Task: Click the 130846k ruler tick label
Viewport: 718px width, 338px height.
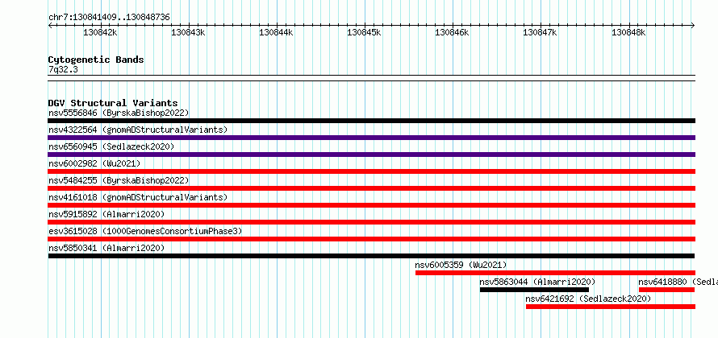Action: click(452, 32)
